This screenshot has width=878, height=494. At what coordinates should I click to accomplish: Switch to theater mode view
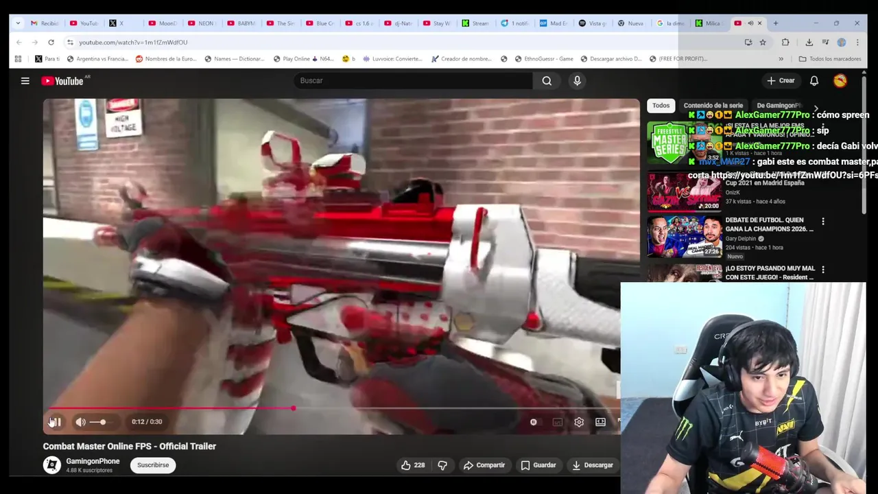click(x=600, y=422)
